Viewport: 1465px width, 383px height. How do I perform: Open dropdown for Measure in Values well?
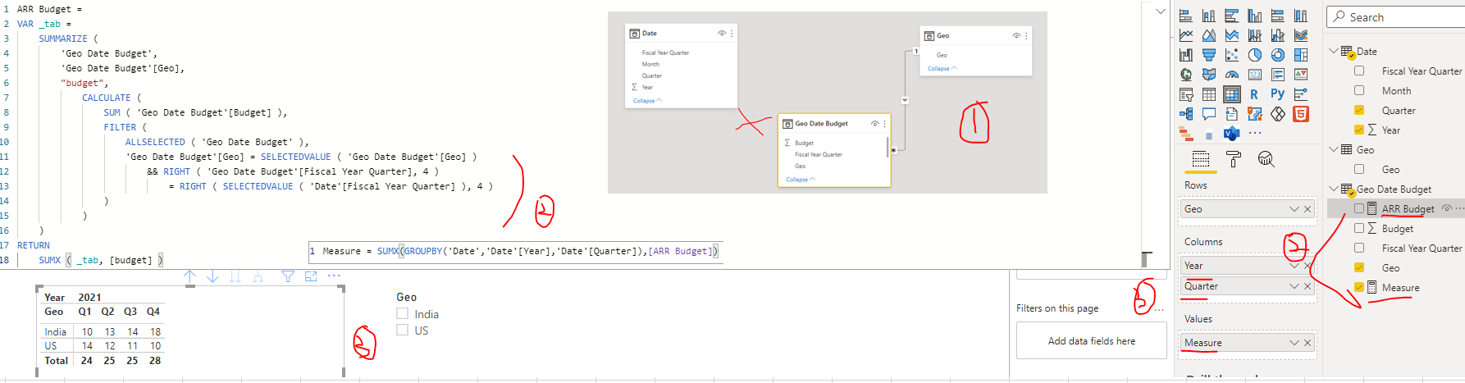click(x=1294, y=343)
